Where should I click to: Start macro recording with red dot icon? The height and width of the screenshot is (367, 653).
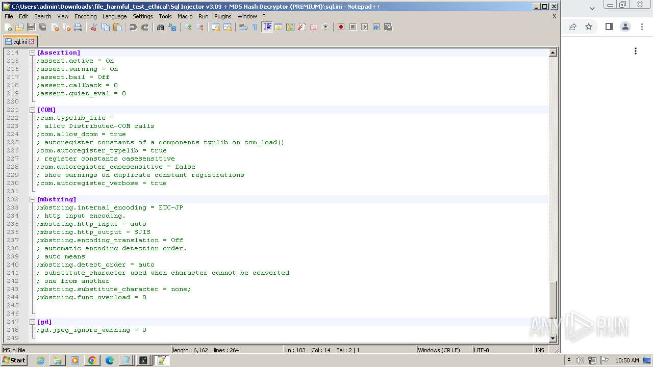click(341, 27)
